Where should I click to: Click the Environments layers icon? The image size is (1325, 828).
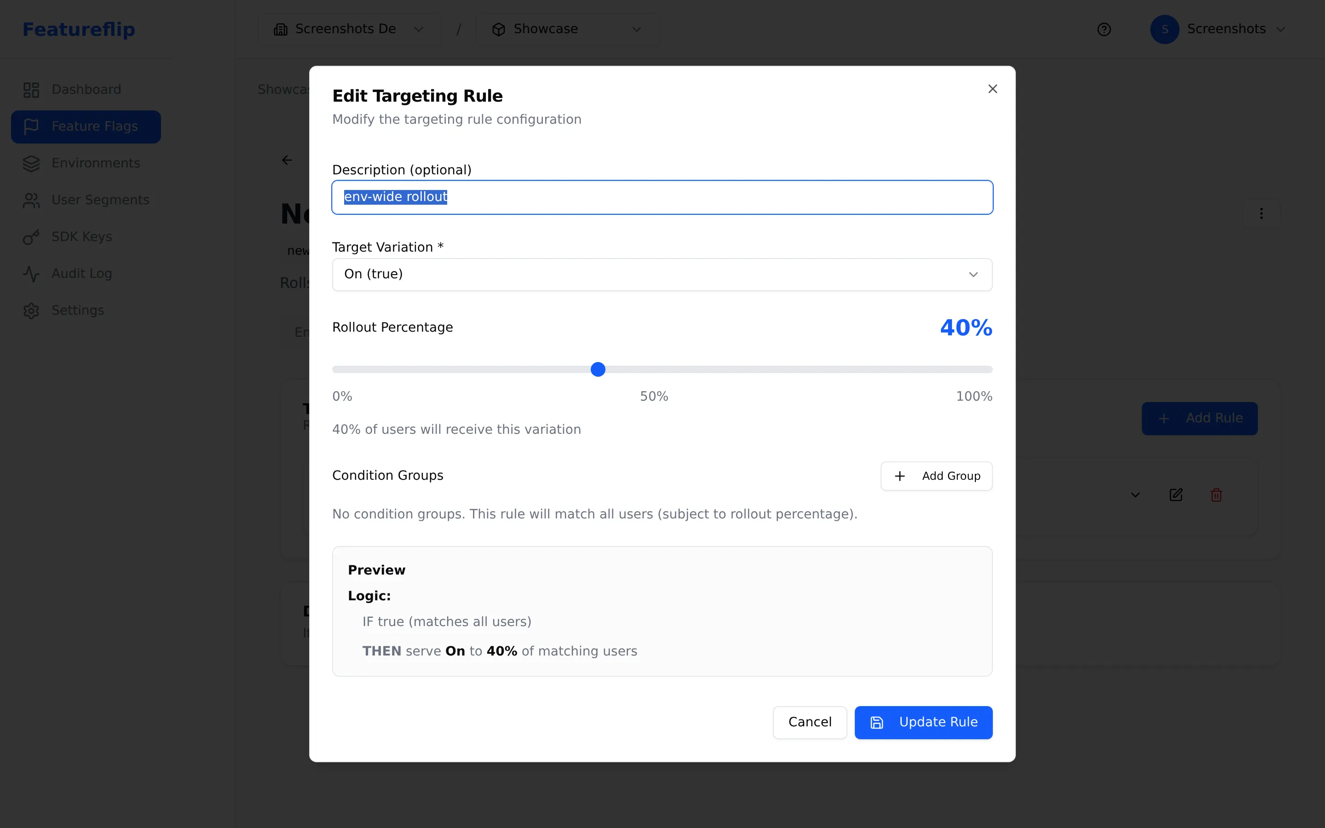(x=31, y=163)
